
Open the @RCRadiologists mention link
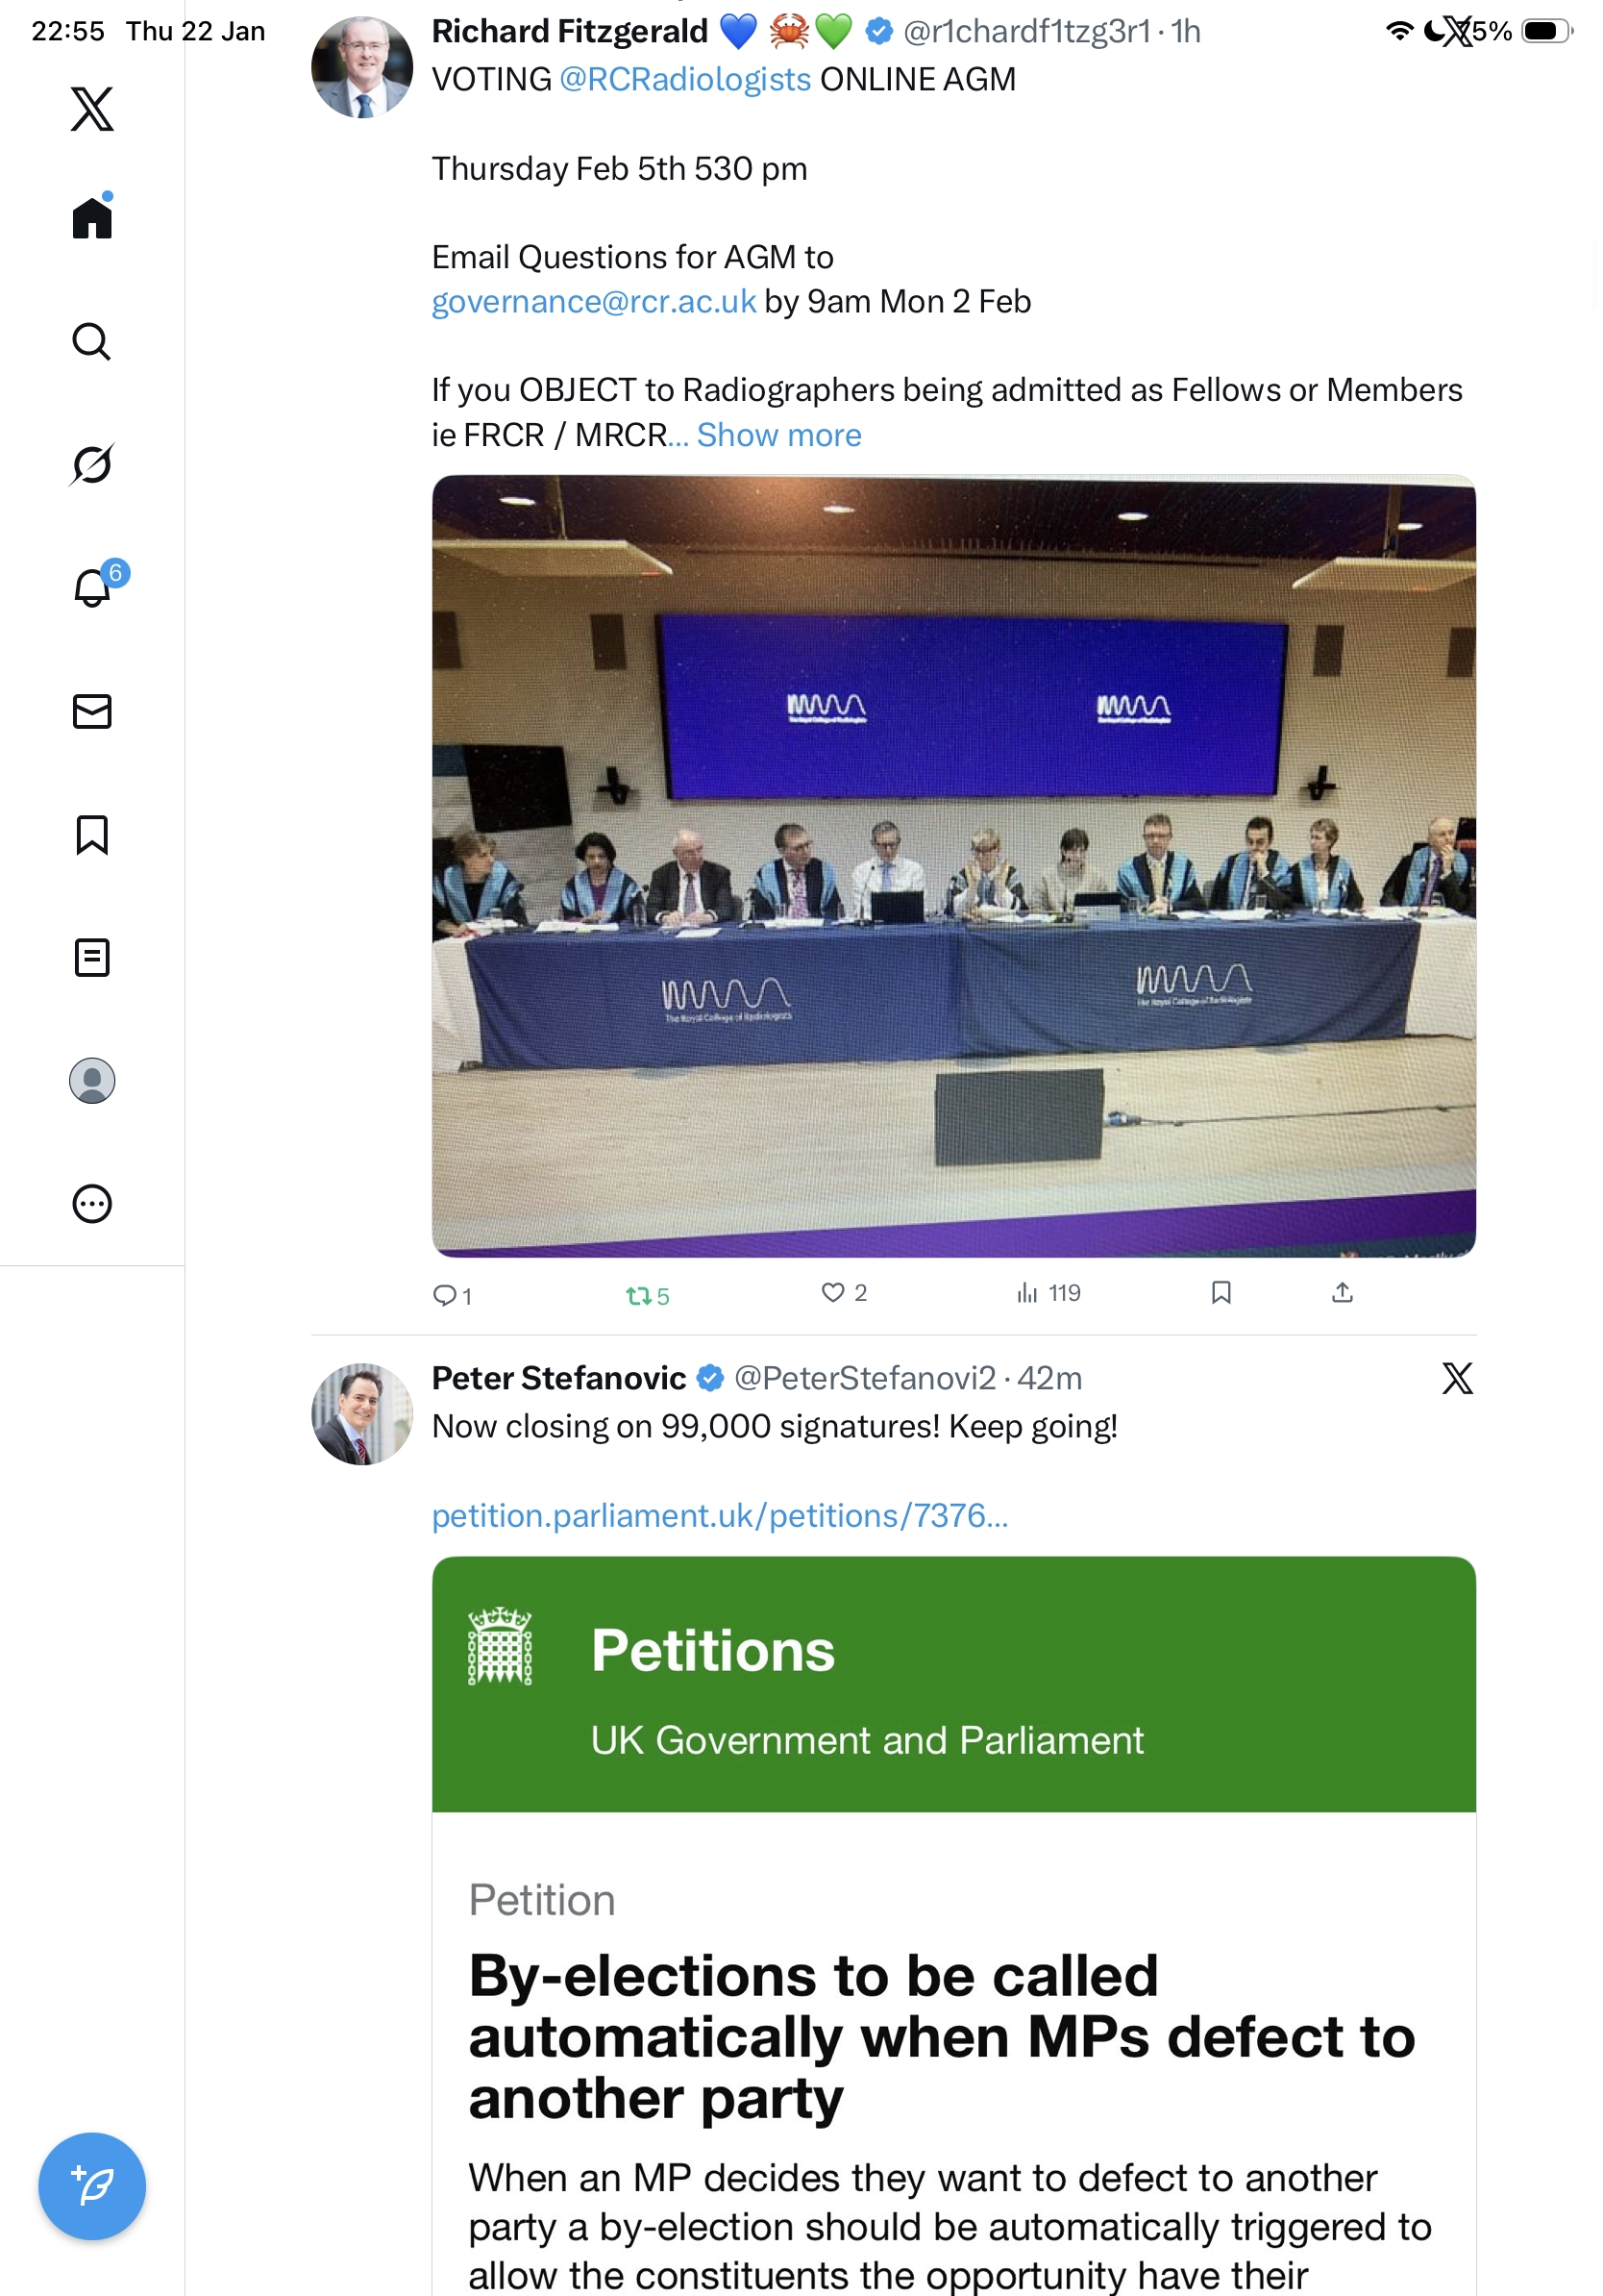pos(684,79)
